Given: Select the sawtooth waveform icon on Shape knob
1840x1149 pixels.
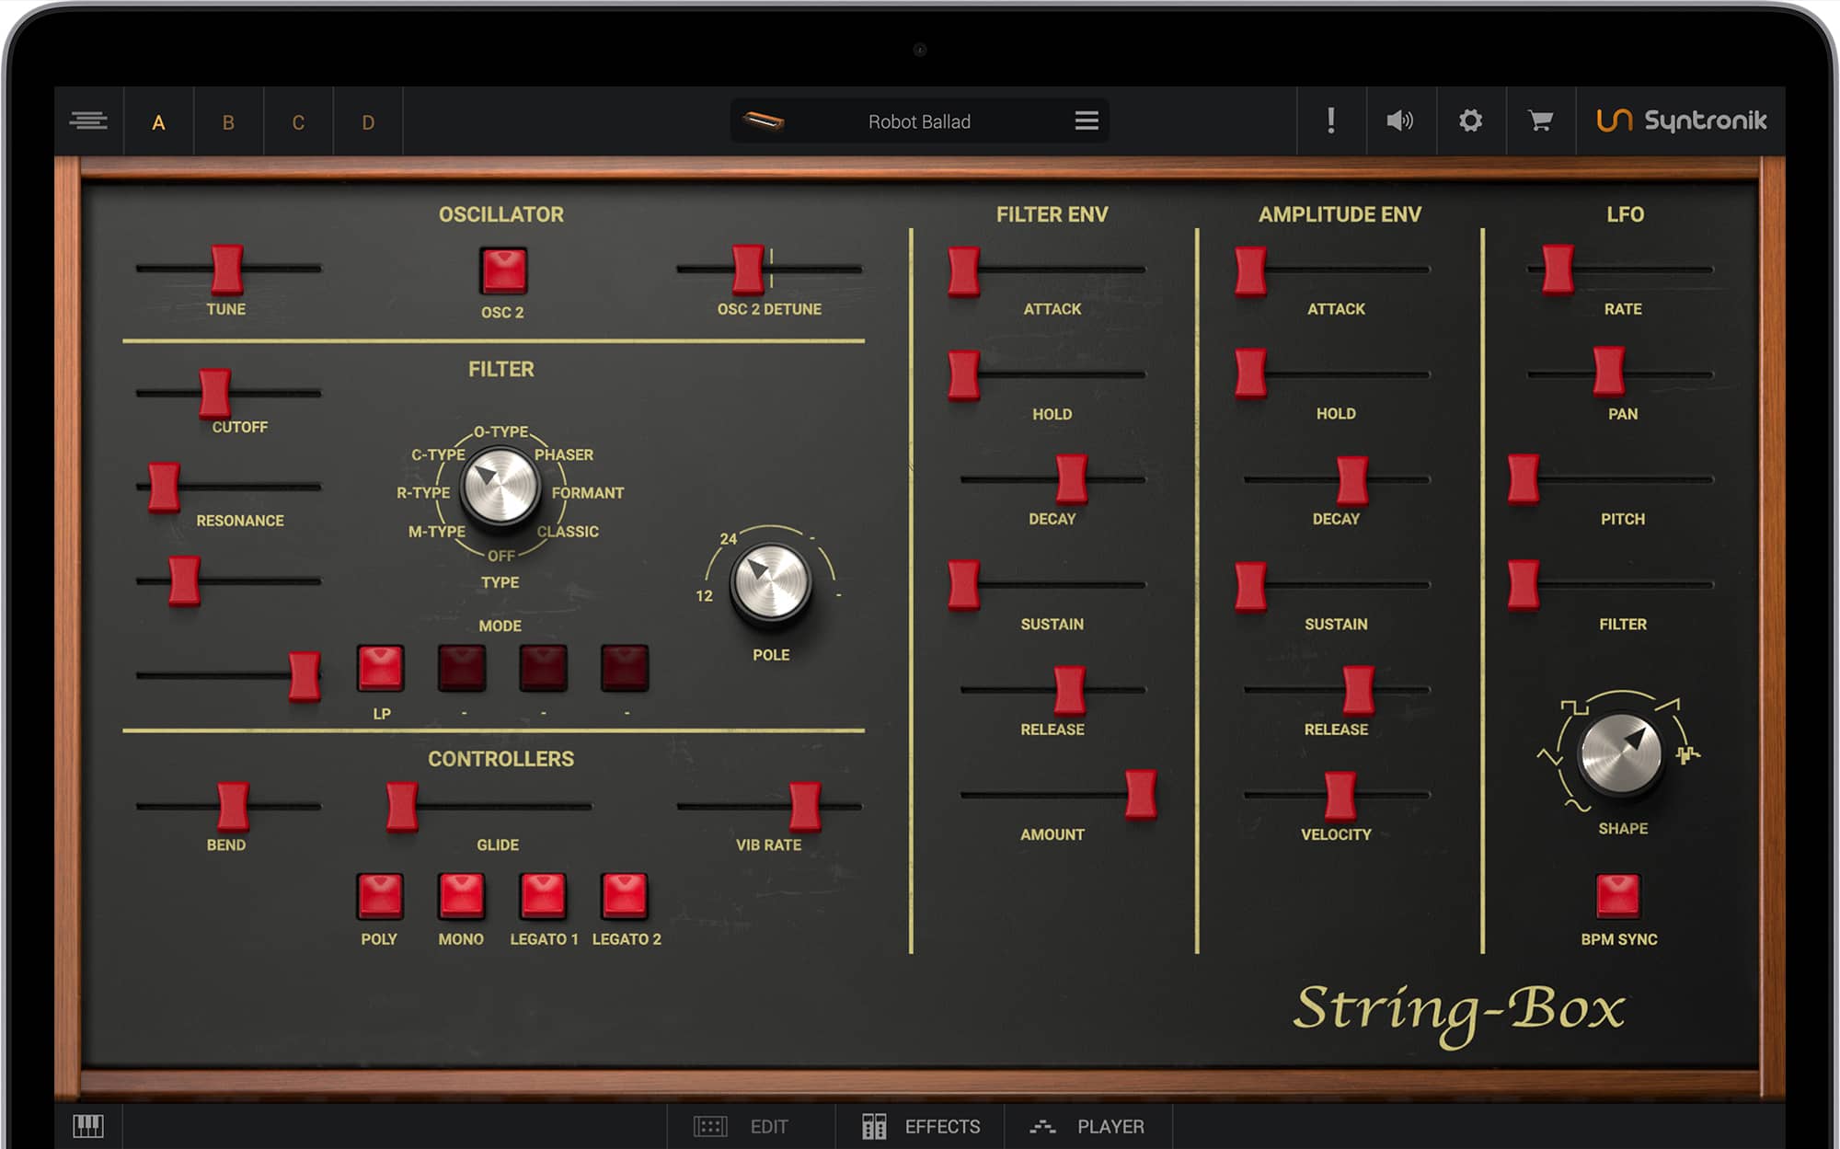Looking at the screenshot, I should (x=1668, y=706).
